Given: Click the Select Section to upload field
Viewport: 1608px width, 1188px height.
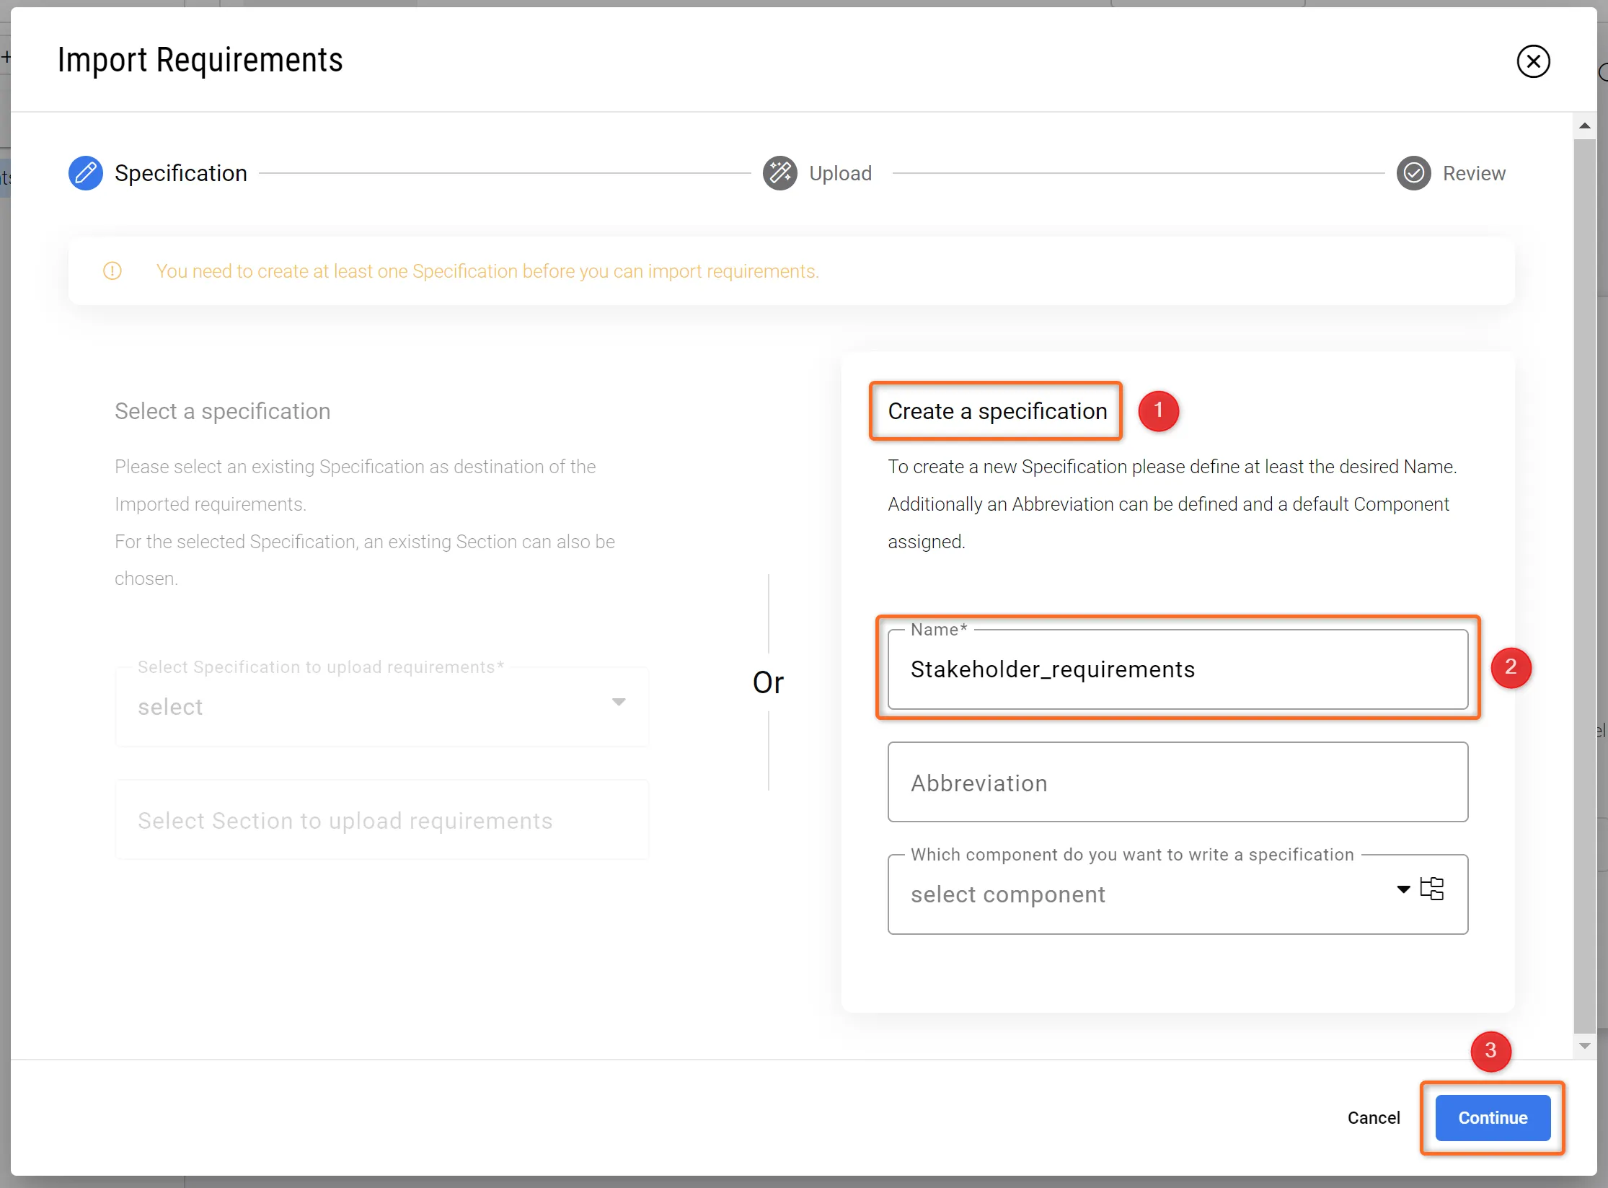Looking at the screenshot, I should click(381, 820).
